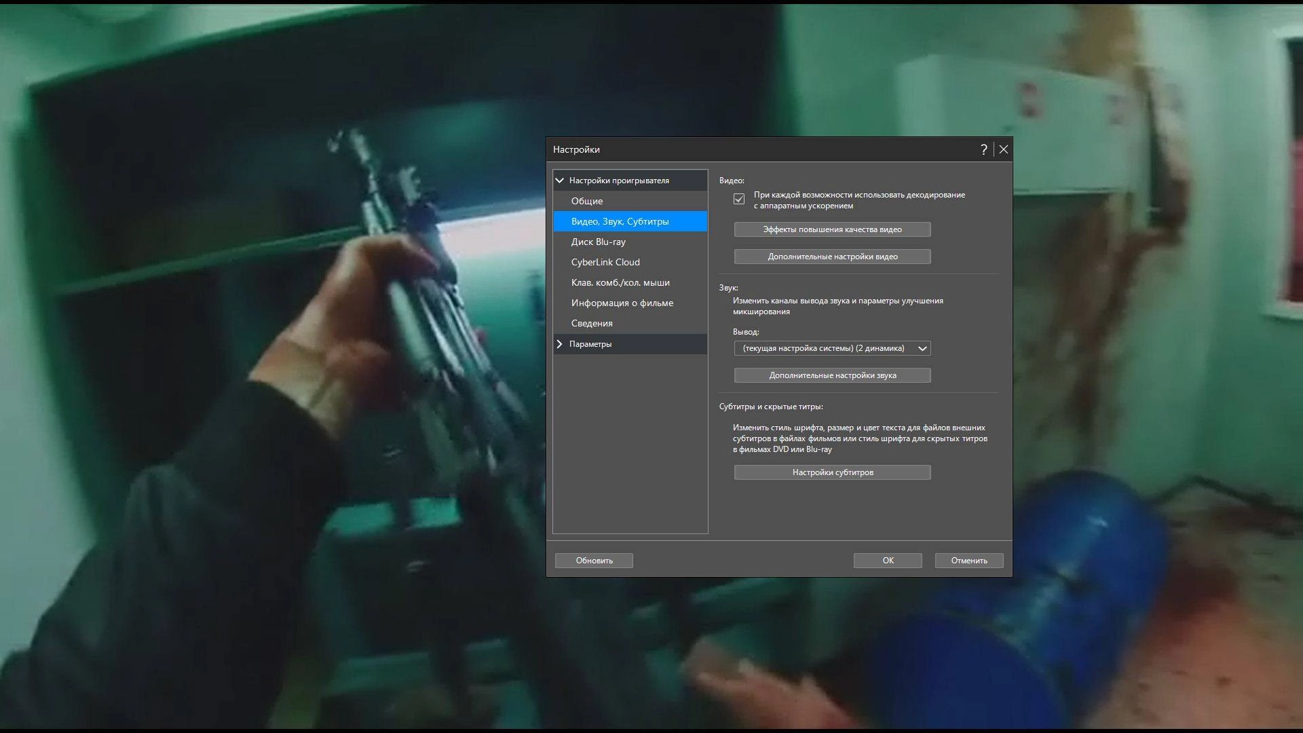Open Клав. комб./кол. мыши page
Screen dimensions: 1303x733
[630, 282]
